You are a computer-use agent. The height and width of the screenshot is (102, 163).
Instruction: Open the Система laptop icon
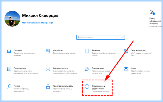(9, 51)
